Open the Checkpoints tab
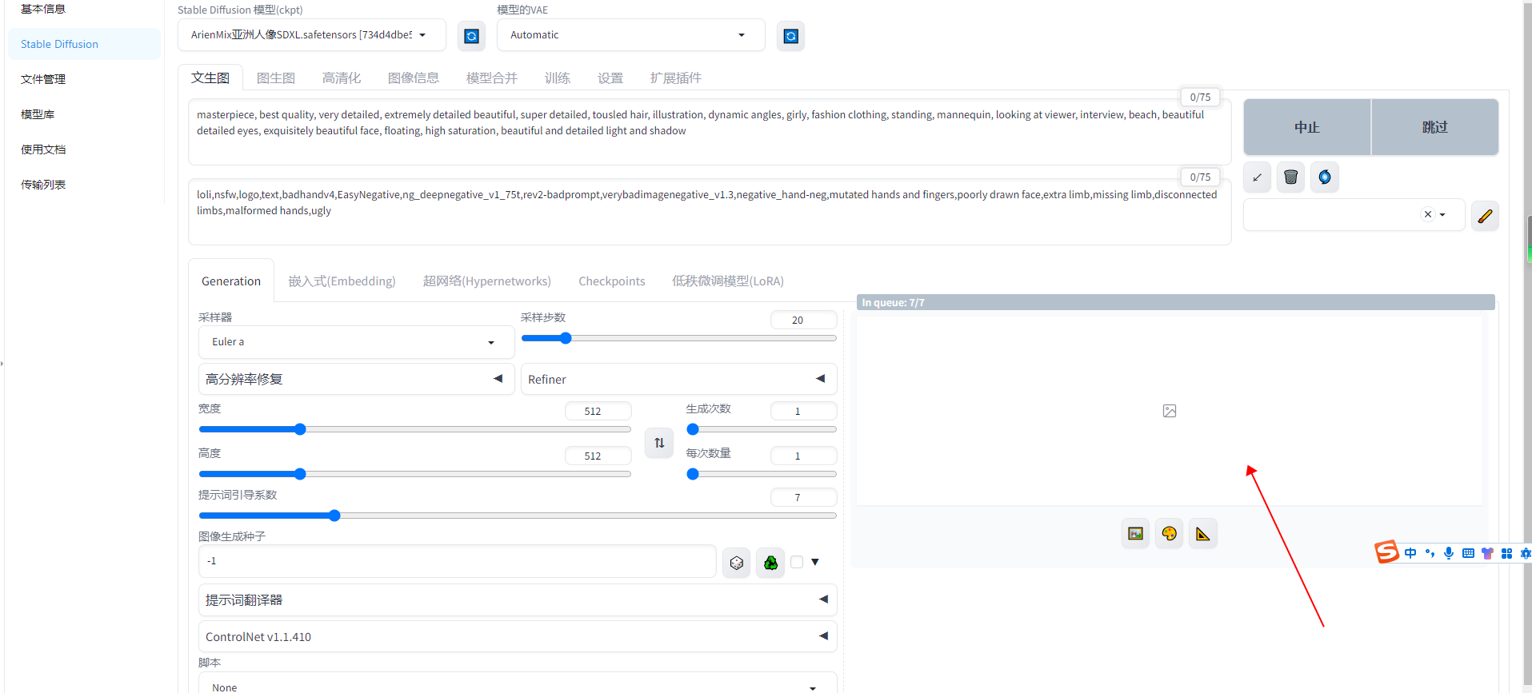The image size is (1532, 693). 611,281
